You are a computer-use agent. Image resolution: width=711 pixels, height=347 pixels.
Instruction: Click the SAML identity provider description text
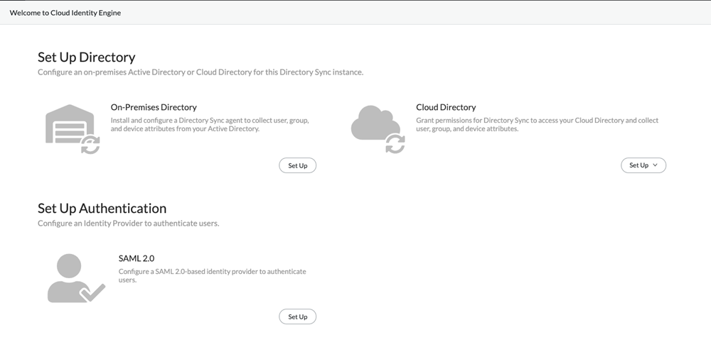click(x=212, y=275)
